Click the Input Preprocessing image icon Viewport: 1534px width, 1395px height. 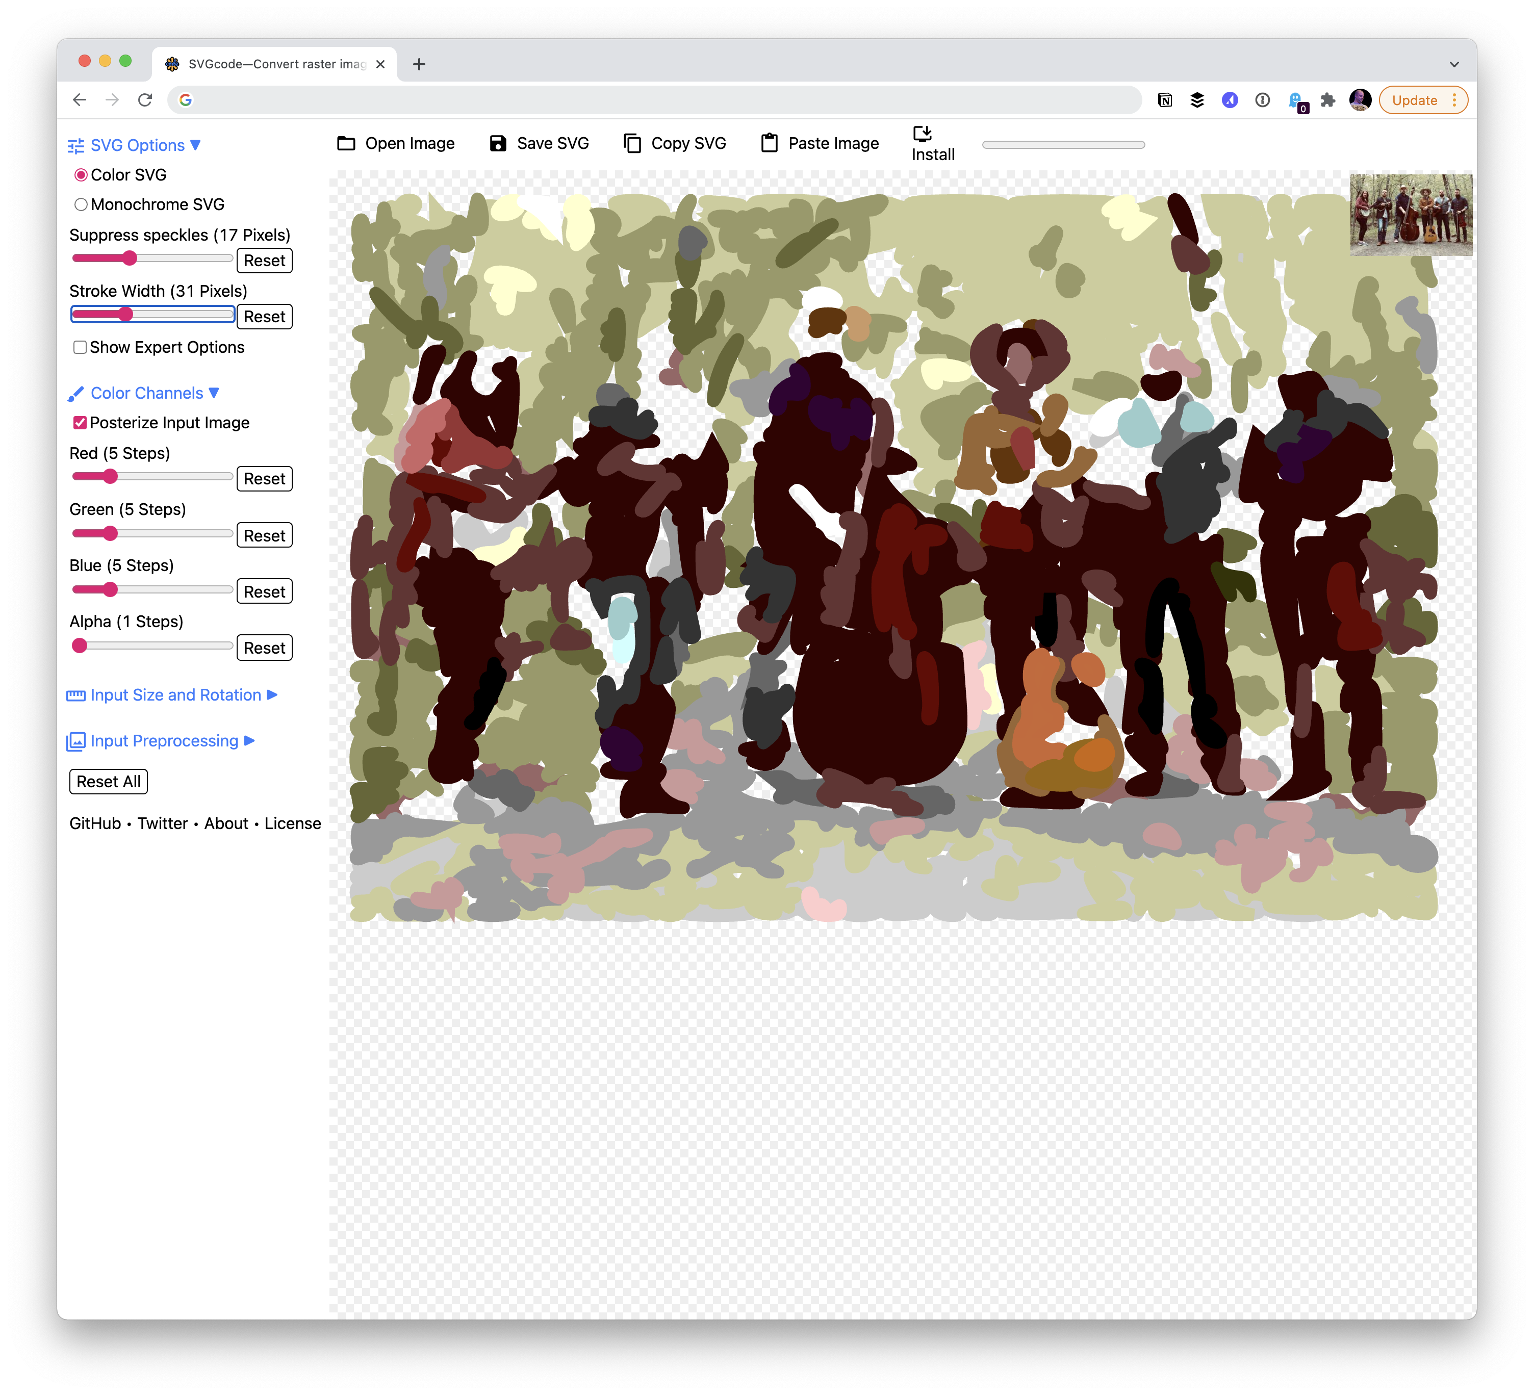pyautogui.click(x=76, y=742)
